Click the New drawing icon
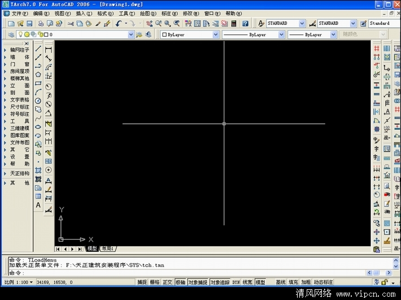This screenshot has width=401, height=300. (x=11, y=24)
